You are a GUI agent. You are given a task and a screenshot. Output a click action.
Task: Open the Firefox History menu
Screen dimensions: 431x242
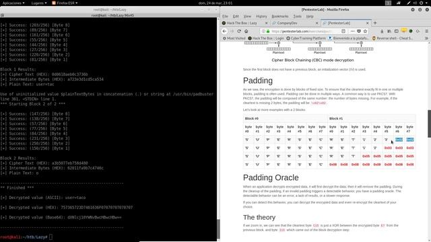point(261,16)
